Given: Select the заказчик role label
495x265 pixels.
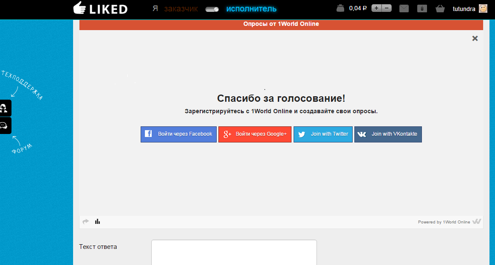Looking at the screenshot, I should coord(181,9).
